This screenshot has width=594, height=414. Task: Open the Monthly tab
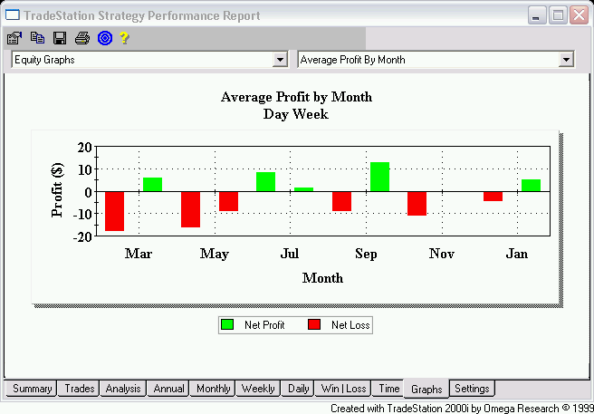pyautogui.click(x=213, y=389)
